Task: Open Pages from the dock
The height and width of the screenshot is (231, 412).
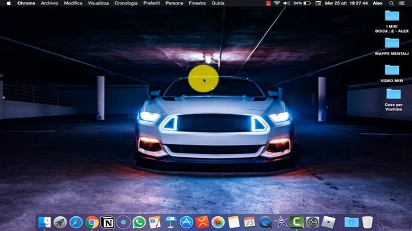Action: click(x=154, y=223)
